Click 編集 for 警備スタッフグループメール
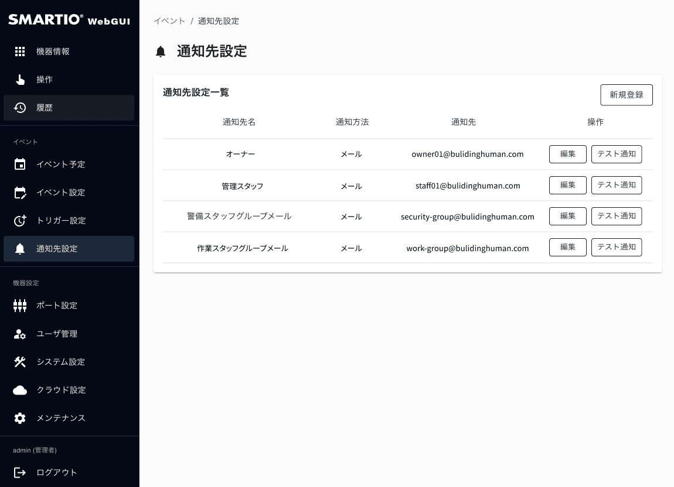674x487 pixels. point(567,216)
